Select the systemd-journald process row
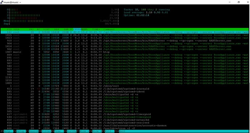This screenshot has height=133, width=250. 124,89
